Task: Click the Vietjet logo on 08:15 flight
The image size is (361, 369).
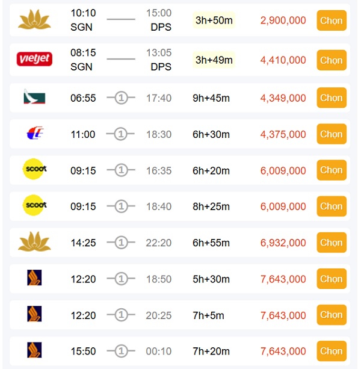Action: pyautogui.click(x=35, y=60)
